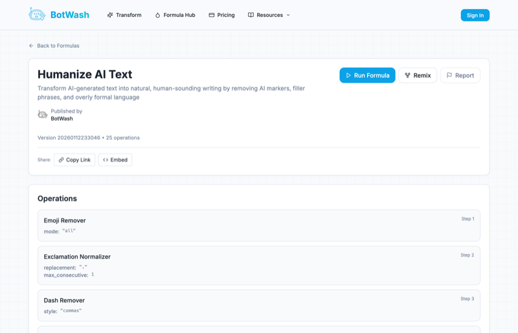Click the BotWash robot logo icon

[x=37, y=14]
